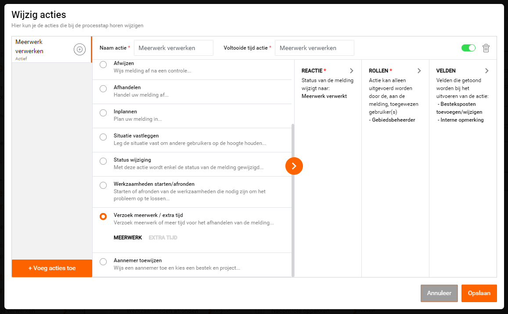Viewport: 508px width, 314px height.
Task: Click the Interne opmerking field text
Action: coord(462,120)
